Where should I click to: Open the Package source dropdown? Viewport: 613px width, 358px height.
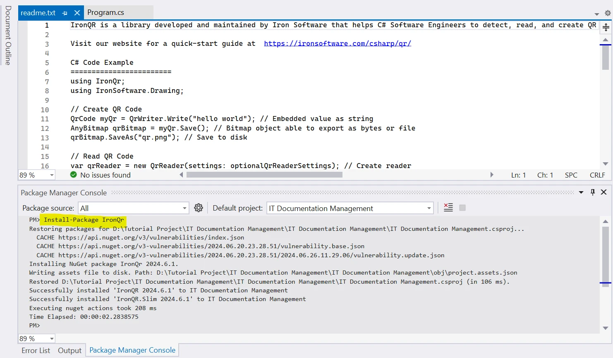click(184, 208)
